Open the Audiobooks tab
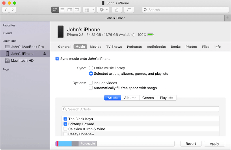Image resolution: width=231 pixels, height=150 pixels. pyautogui.click(x=156, y=47)
